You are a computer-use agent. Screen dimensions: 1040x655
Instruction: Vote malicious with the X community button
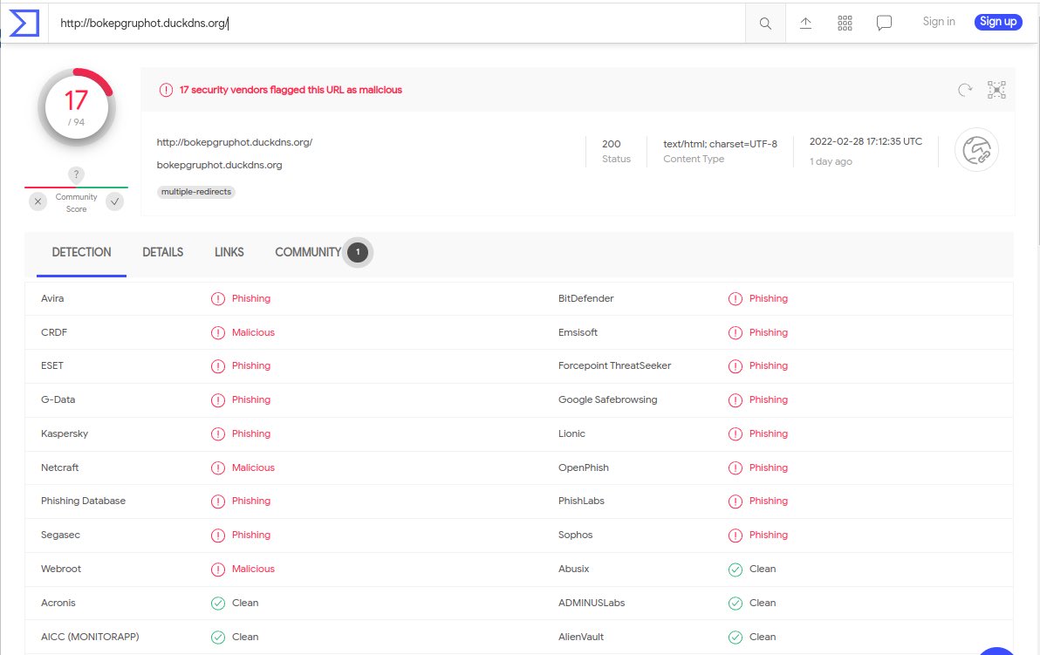tap(38, 201)
